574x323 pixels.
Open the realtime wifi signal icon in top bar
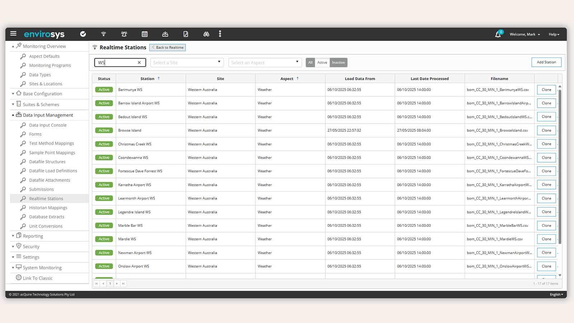tap(103, 34)
